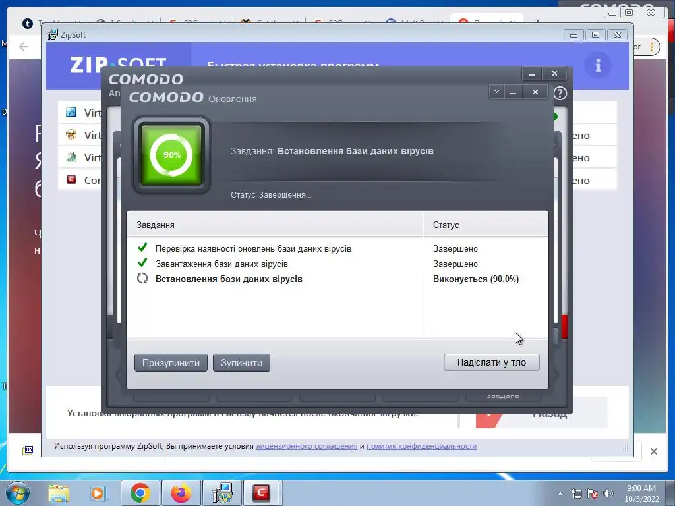The width and height of the screenshot is (675, 506).
Task: Click the green checkmark next to Перевірка наявності
Action: [142, 248]
